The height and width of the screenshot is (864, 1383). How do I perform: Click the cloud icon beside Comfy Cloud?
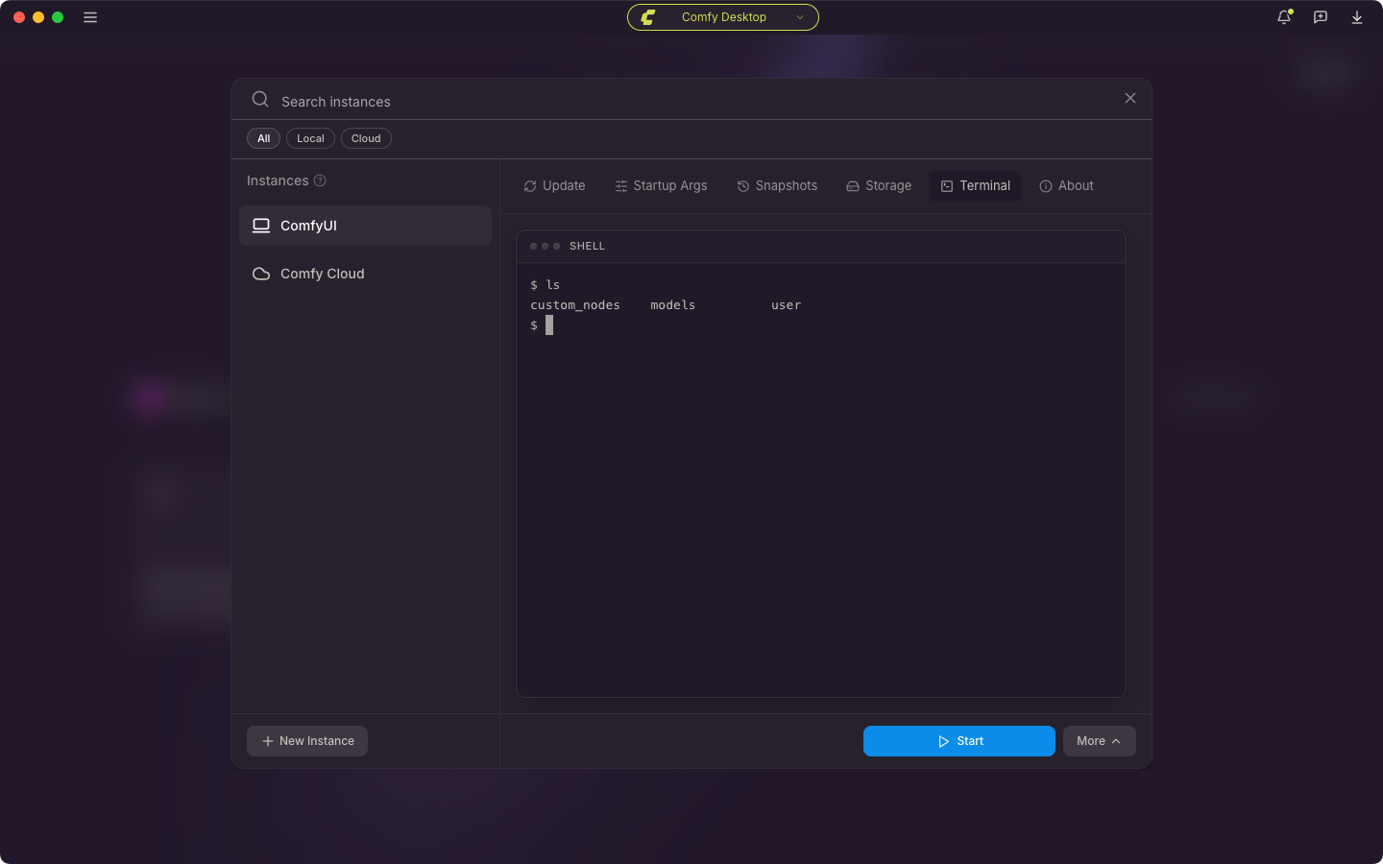261,274
